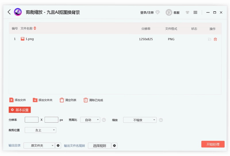Click the 分辨率 column header
230x156 pixels.
coord(146,29)
